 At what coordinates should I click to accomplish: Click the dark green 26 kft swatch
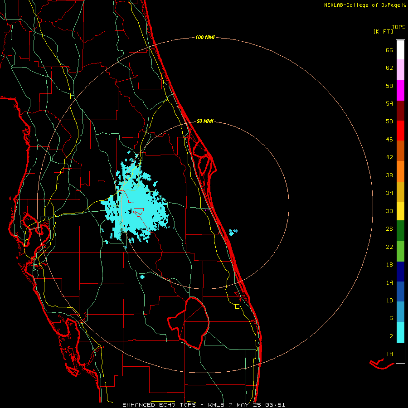(x=400, y=231)
